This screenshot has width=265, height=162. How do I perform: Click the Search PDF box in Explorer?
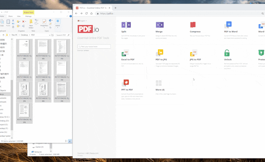(x=63, y=35)
